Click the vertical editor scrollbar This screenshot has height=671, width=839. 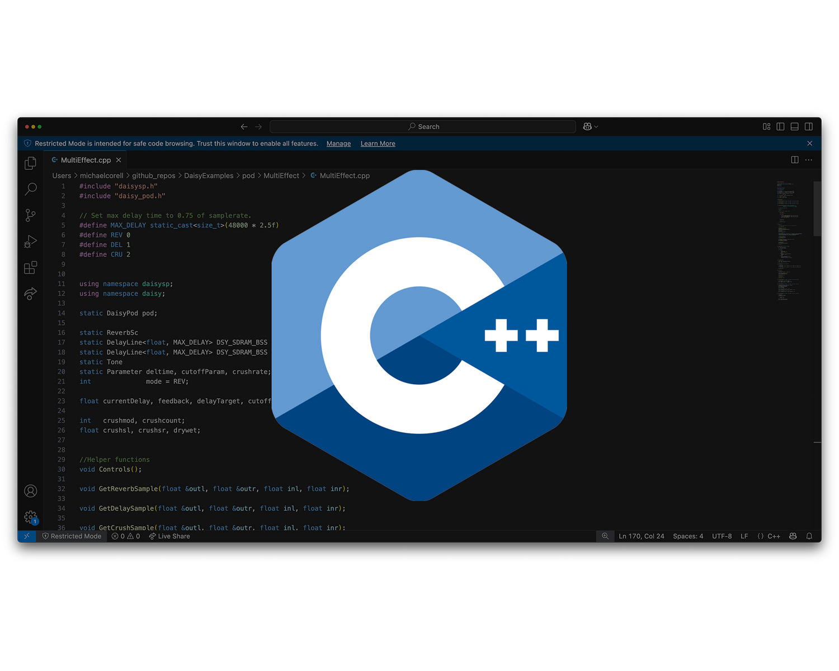817,208
